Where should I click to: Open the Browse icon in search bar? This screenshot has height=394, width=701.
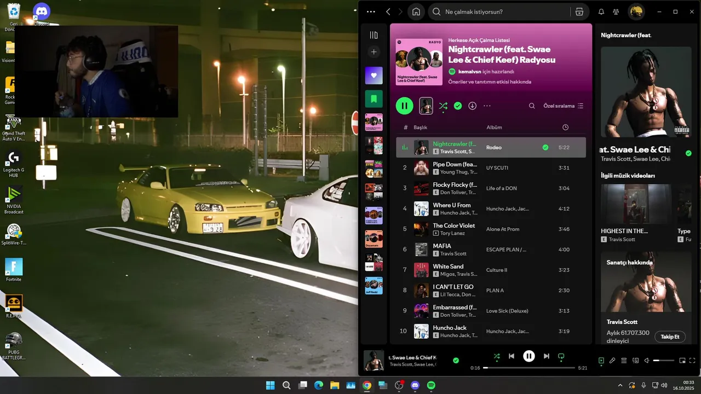tap(579, 11)
